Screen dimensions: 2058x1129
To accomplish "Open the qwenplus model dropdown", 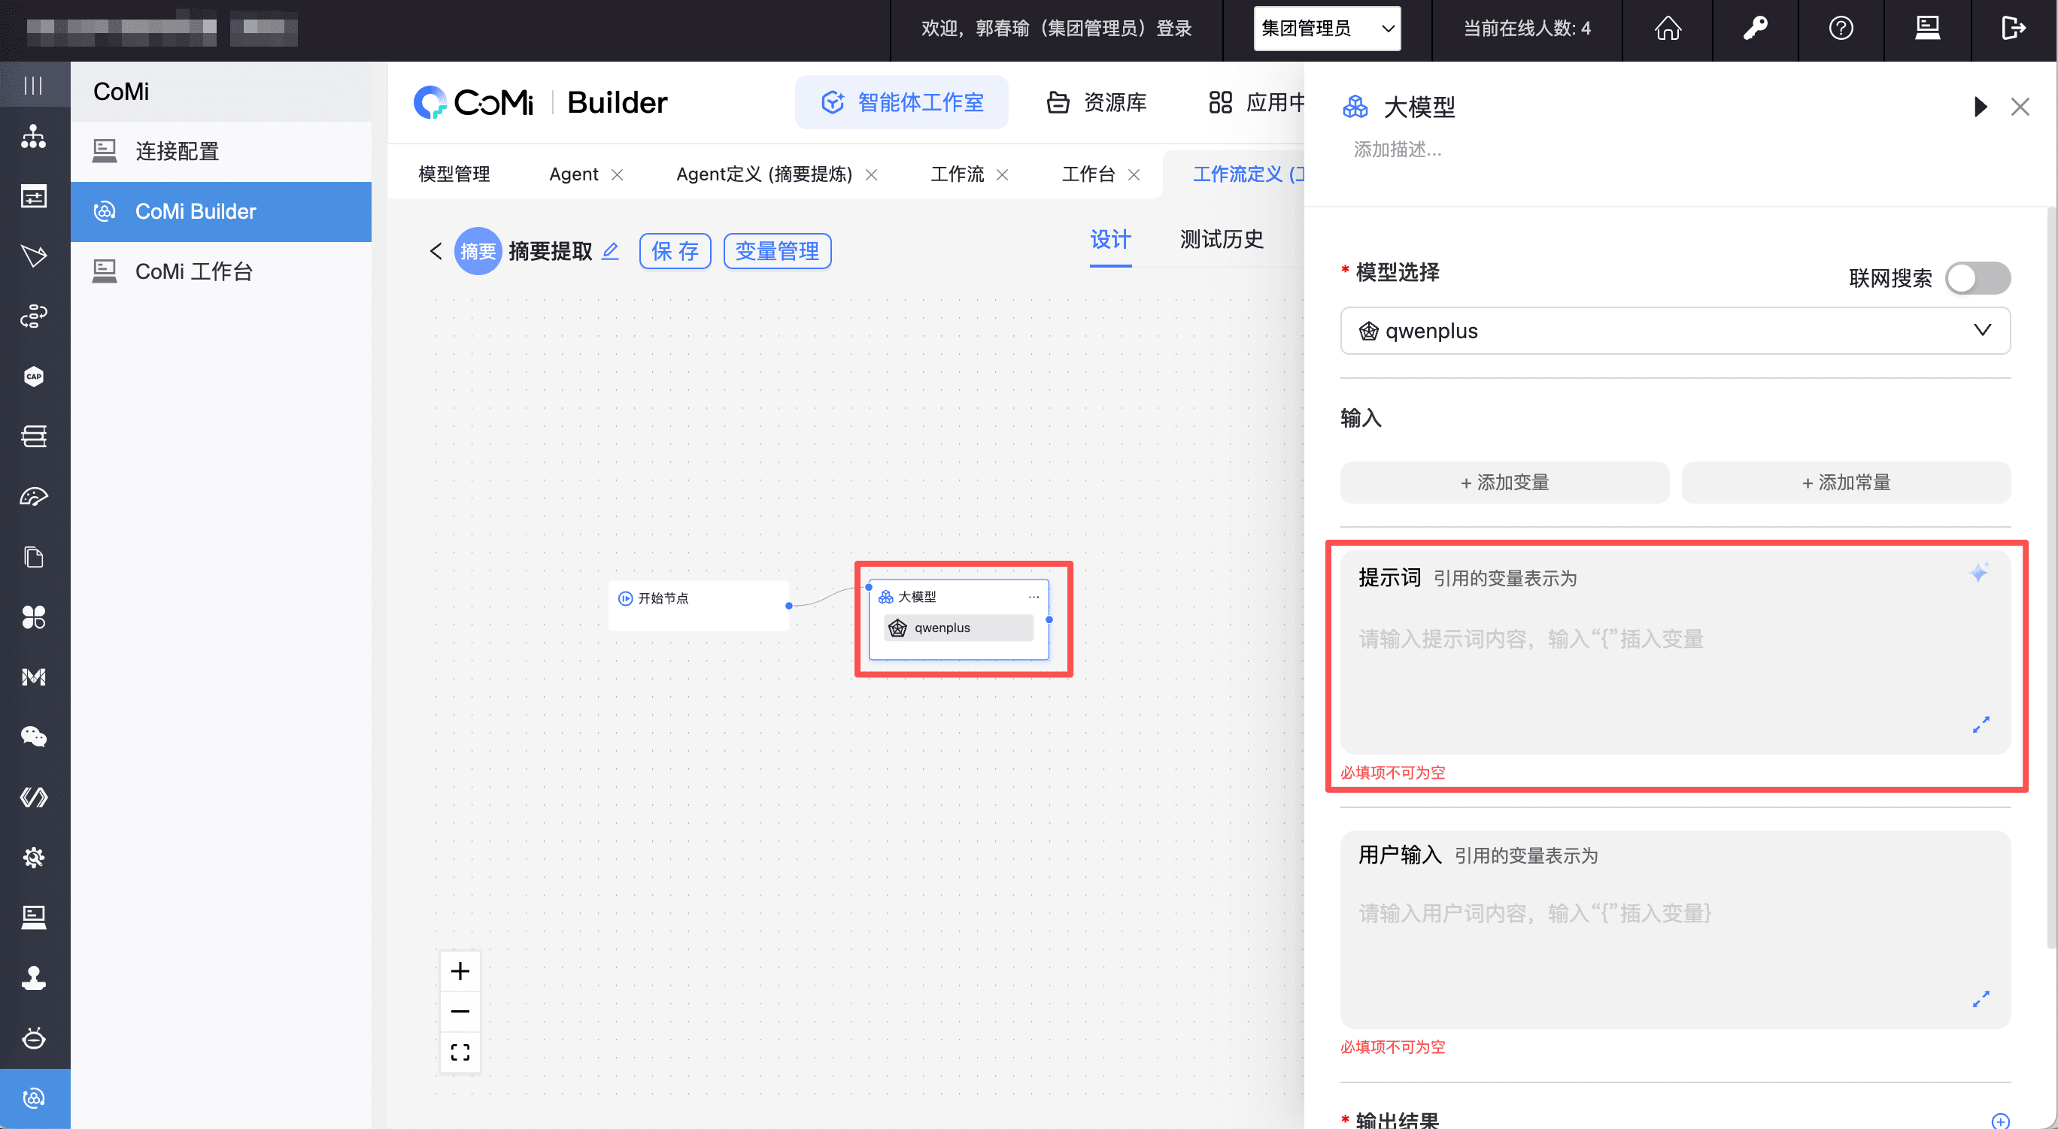I will pos(1674,331).
